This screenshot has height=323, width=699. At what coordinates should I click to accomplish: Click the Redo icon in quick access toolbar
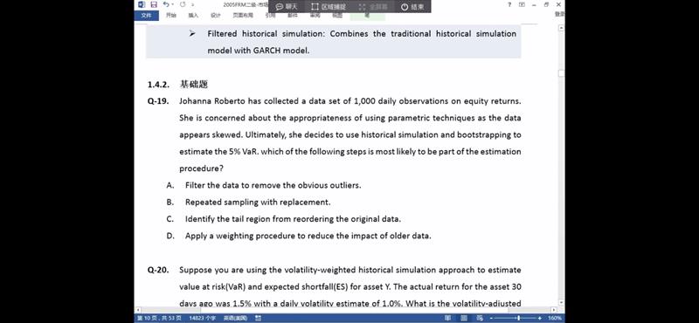[183, 5]
